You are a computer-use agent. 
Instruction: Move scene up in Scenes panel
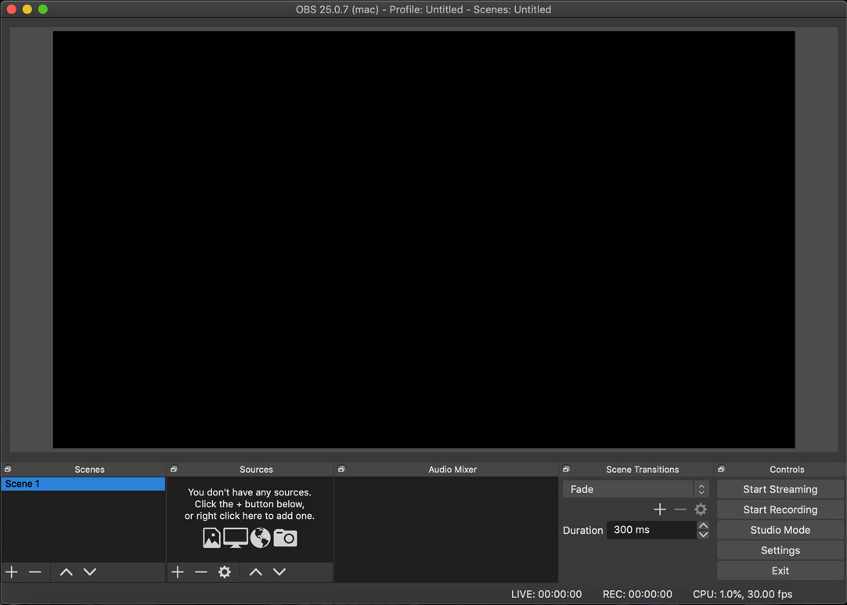[x=66, y=571]
